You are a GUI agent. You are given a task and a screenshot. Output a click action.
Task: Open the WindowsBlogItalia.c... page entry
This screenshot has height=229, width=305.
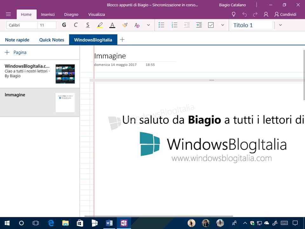40,74
